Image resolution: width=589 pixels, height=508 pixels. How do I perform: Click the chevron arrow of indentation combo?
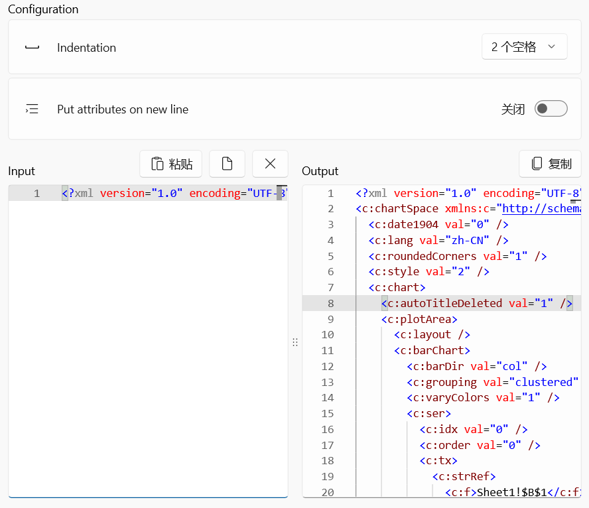[x=551, y=46]
